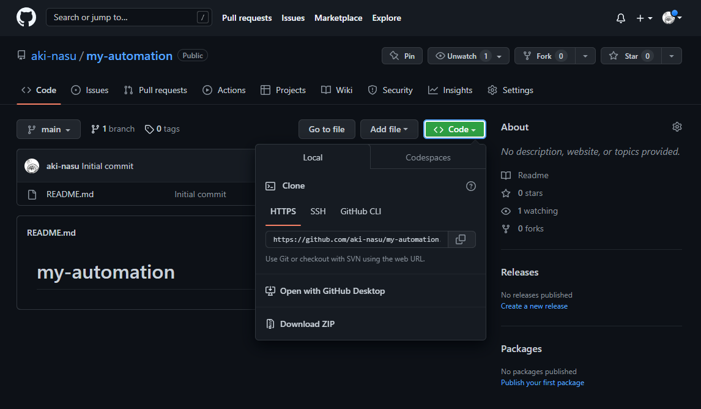
Task: Open Initial commit link in README.md row
Action: pos(200,194)
